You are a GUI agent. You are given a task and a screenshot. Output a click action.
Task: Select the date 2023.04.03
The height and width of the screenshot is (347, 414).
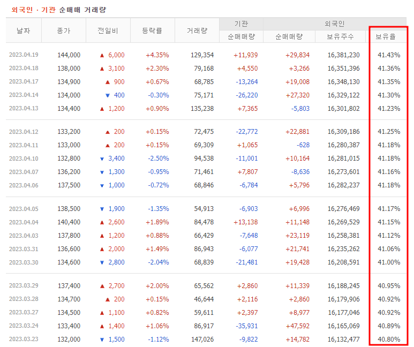tap(24, 235)
